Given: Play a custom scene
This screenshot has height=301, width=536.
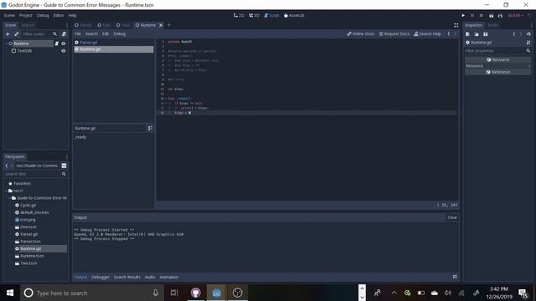Looking at the screenshot, I should point(500,15).
